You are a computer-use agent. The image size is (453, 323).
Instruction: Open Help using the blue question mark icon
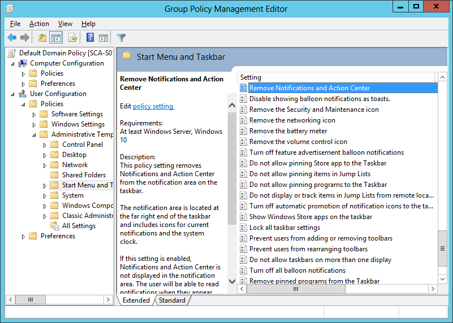(x=90, y=38)
